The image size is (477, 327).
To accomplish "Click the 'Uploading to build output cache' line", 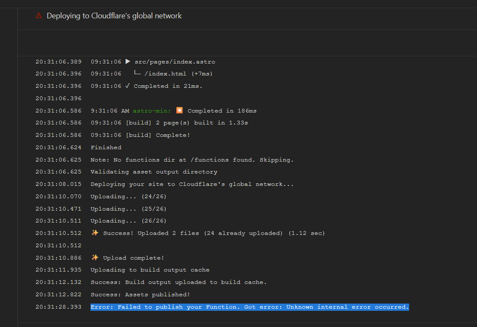I will 150,270.
